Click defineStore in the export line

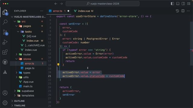point(108,16)
